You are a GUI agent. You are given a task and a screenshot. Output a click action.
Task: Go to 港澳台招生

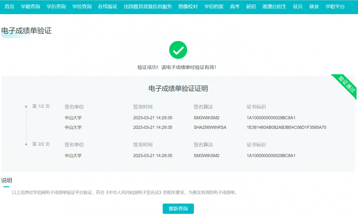(x=274, y=7)
